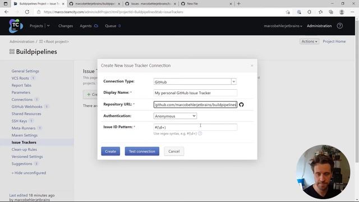Image resolution: width=359 pixels, height=202 pixels.
Task: Open the Project Home link
Action: click(334, 42)
